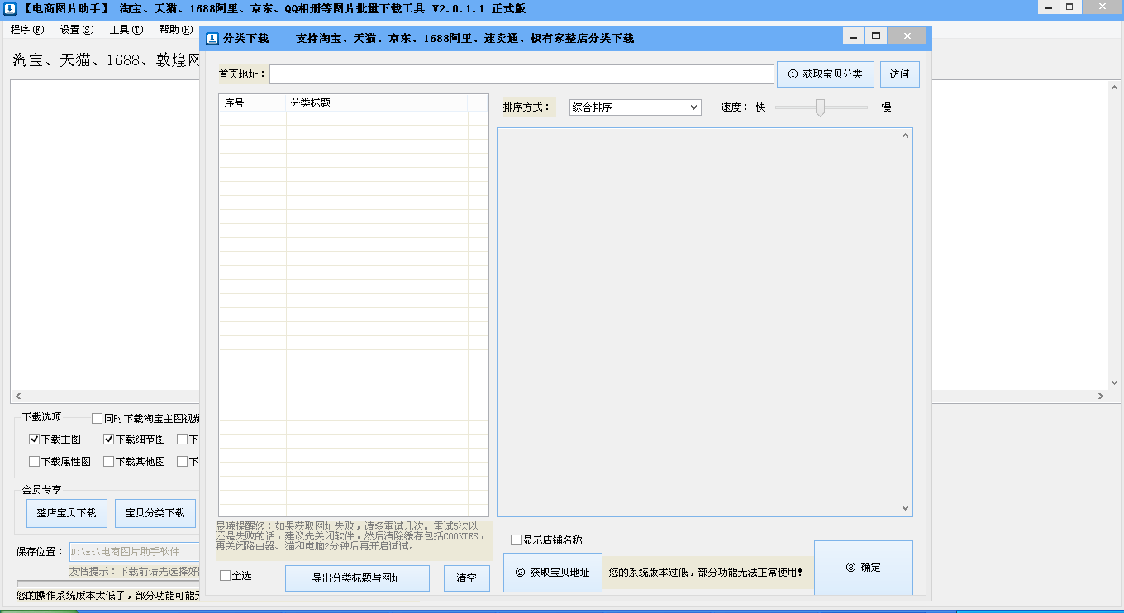Click the 清空 button
Image resolution: width=1124 pixels, height=613 pixels.
(x=467, y=578)
